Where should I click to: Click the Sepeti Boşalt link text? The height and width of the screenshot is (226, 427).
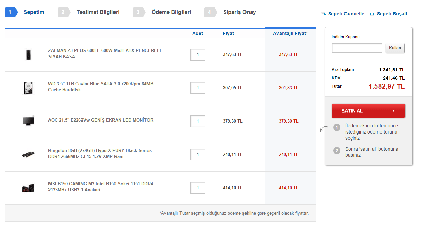(x=392, y=14)
